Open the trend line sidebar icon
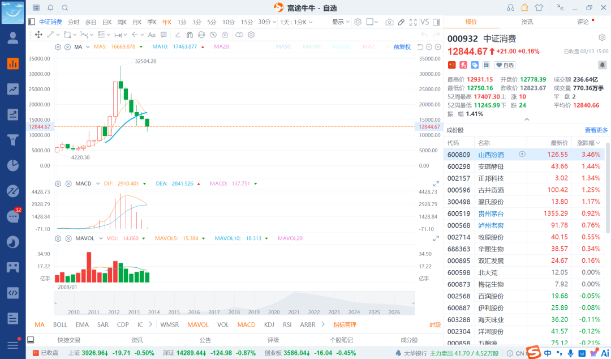Screen dimensions: 611x359 (13, 89)
